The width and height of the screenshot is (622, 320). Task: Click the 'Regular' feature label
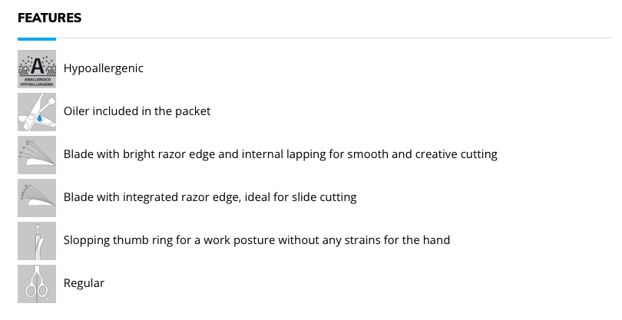coord(84,283)
